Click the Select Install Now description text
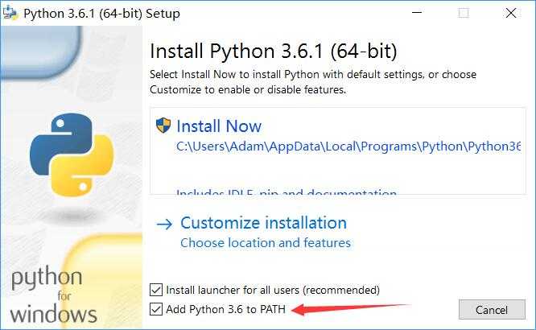The image size is (536, 330). tap(313, 82)
